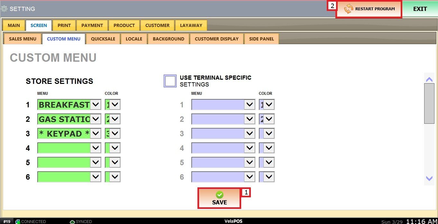Open the * KEYPAD * store menu dropdown
The image size is (438, 224).
pos(96,134)
